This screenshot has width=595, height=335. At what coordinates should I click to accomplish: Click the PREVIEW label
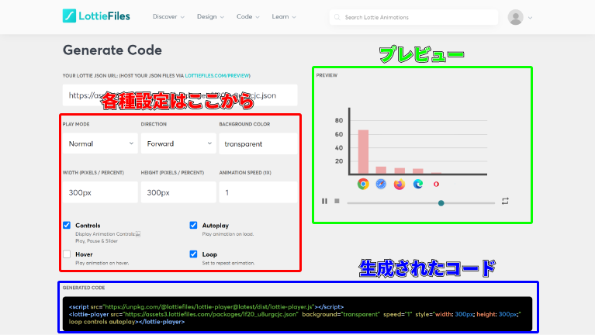click(x=327, y=75)
